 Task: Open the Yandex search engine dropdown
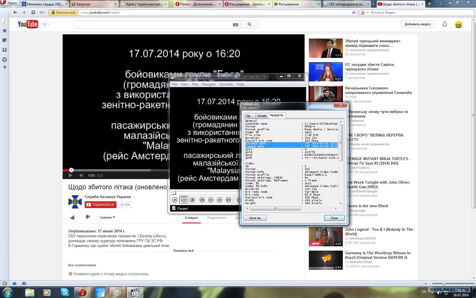[364, 12]
